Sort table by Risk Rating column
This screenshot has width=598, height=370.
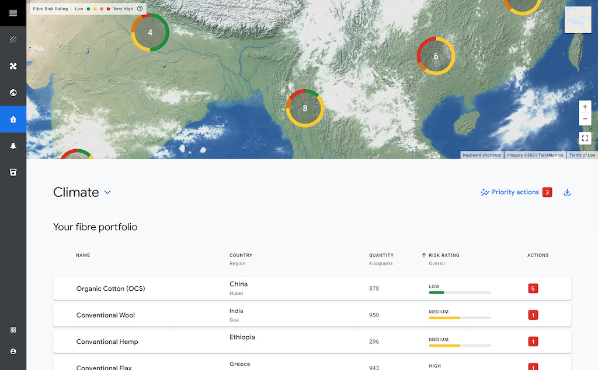[444, 255]
